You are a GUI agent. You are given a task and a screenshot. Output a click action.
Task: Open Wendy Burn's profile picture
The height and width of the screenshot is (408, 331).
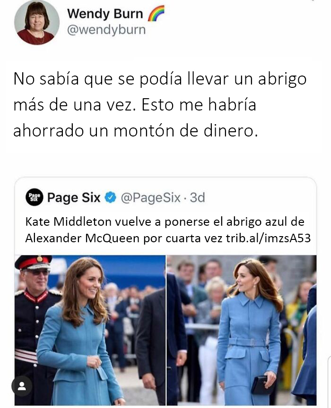click(37, 22)
